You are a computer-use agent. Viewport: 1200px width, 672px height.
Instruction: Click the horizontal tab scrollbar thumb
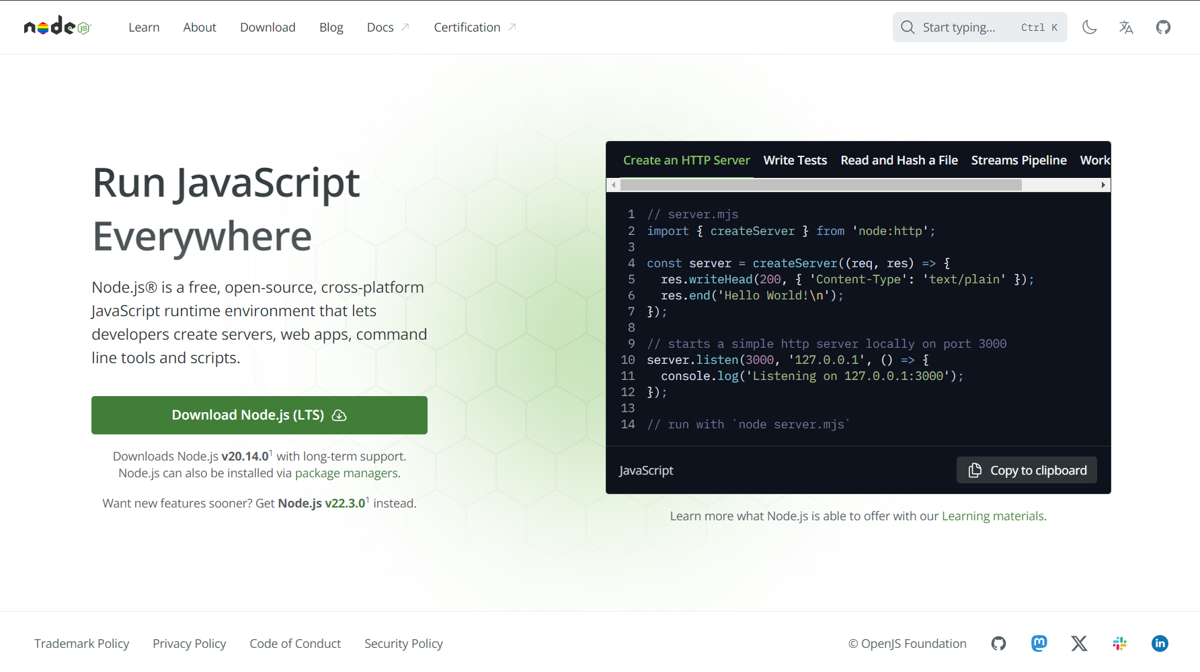click(821, 185)
